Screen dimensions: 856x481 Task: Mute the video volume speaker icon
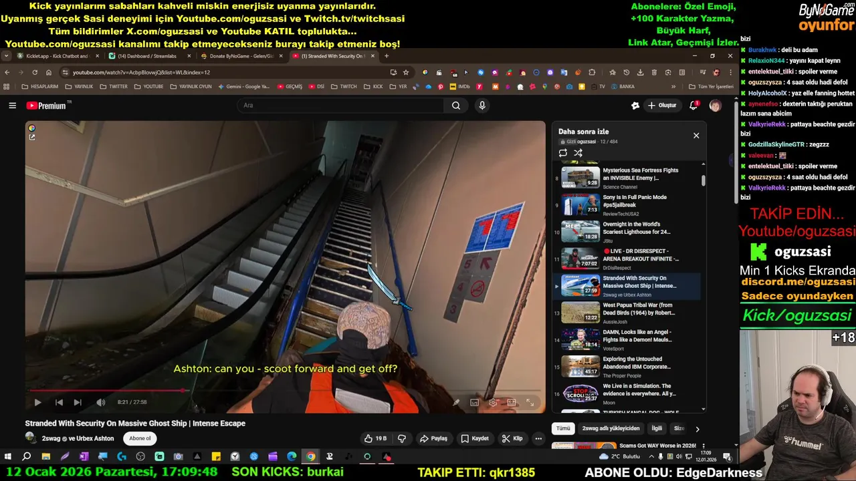[100, 402]
